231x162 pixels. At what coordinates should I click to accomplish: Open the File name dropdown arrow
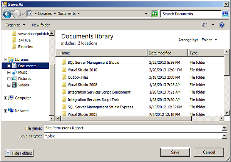coord(224,128)
